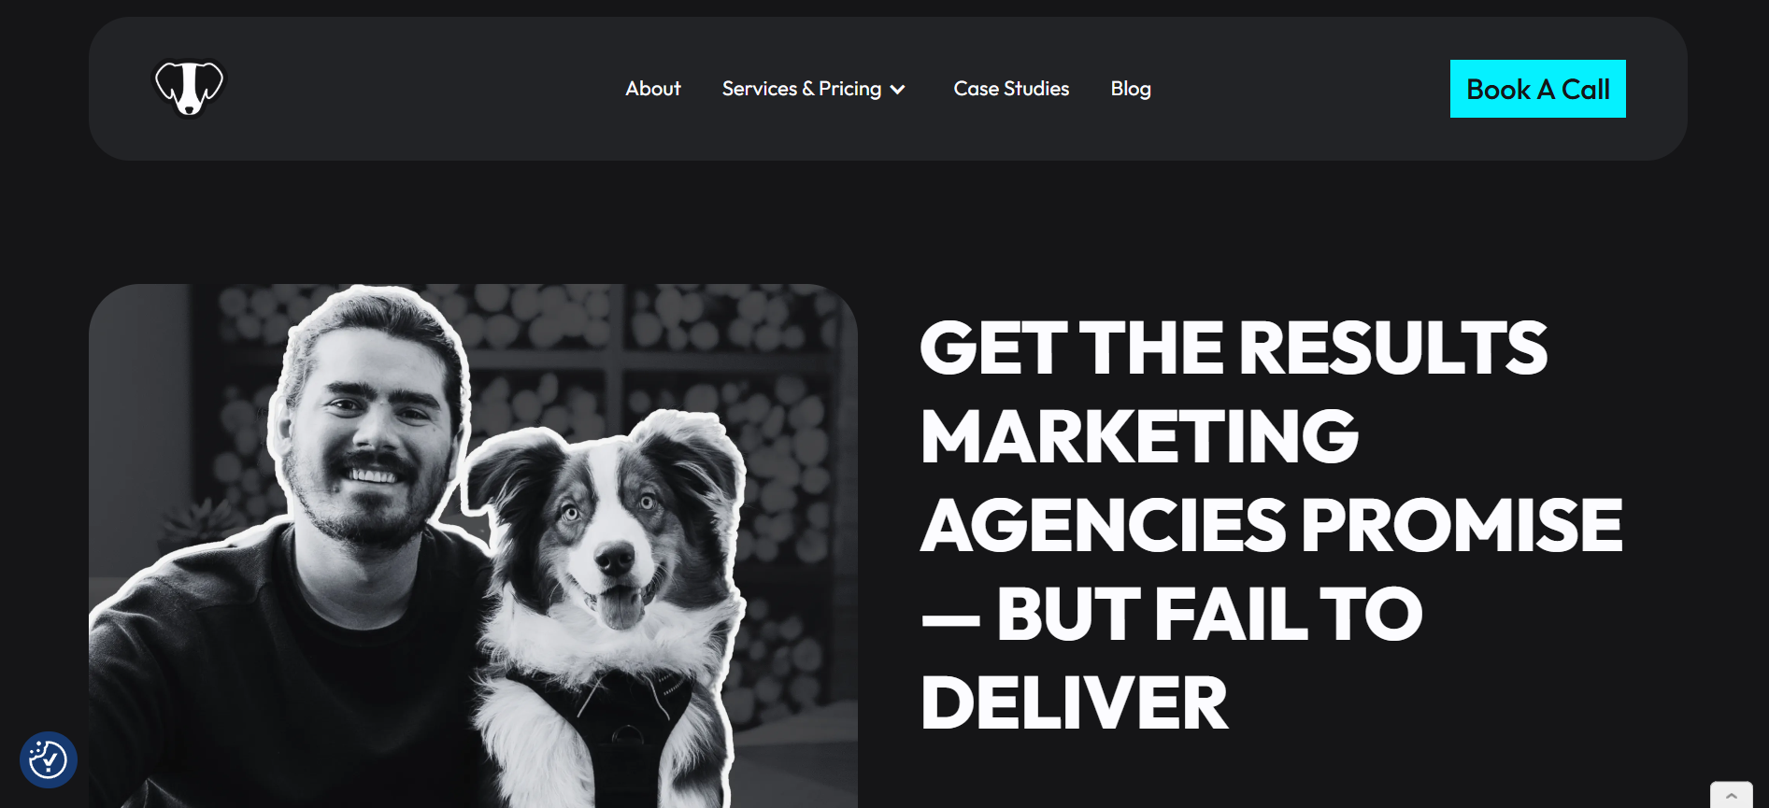Expand the Services & Pricing chevron arrow
The height and width of the screenshot is (808, 1769).
tap(898, 90)
